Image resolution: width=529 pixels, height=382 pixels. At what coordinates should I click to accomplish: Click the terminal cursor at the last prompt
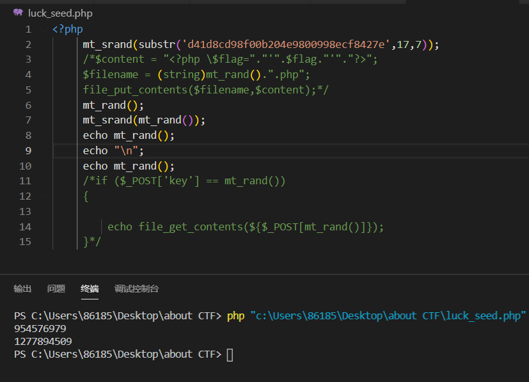(x=230, y=355)
